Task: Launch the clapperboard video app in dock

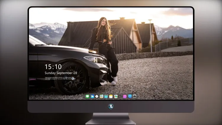Action: (x=106, y=96)
